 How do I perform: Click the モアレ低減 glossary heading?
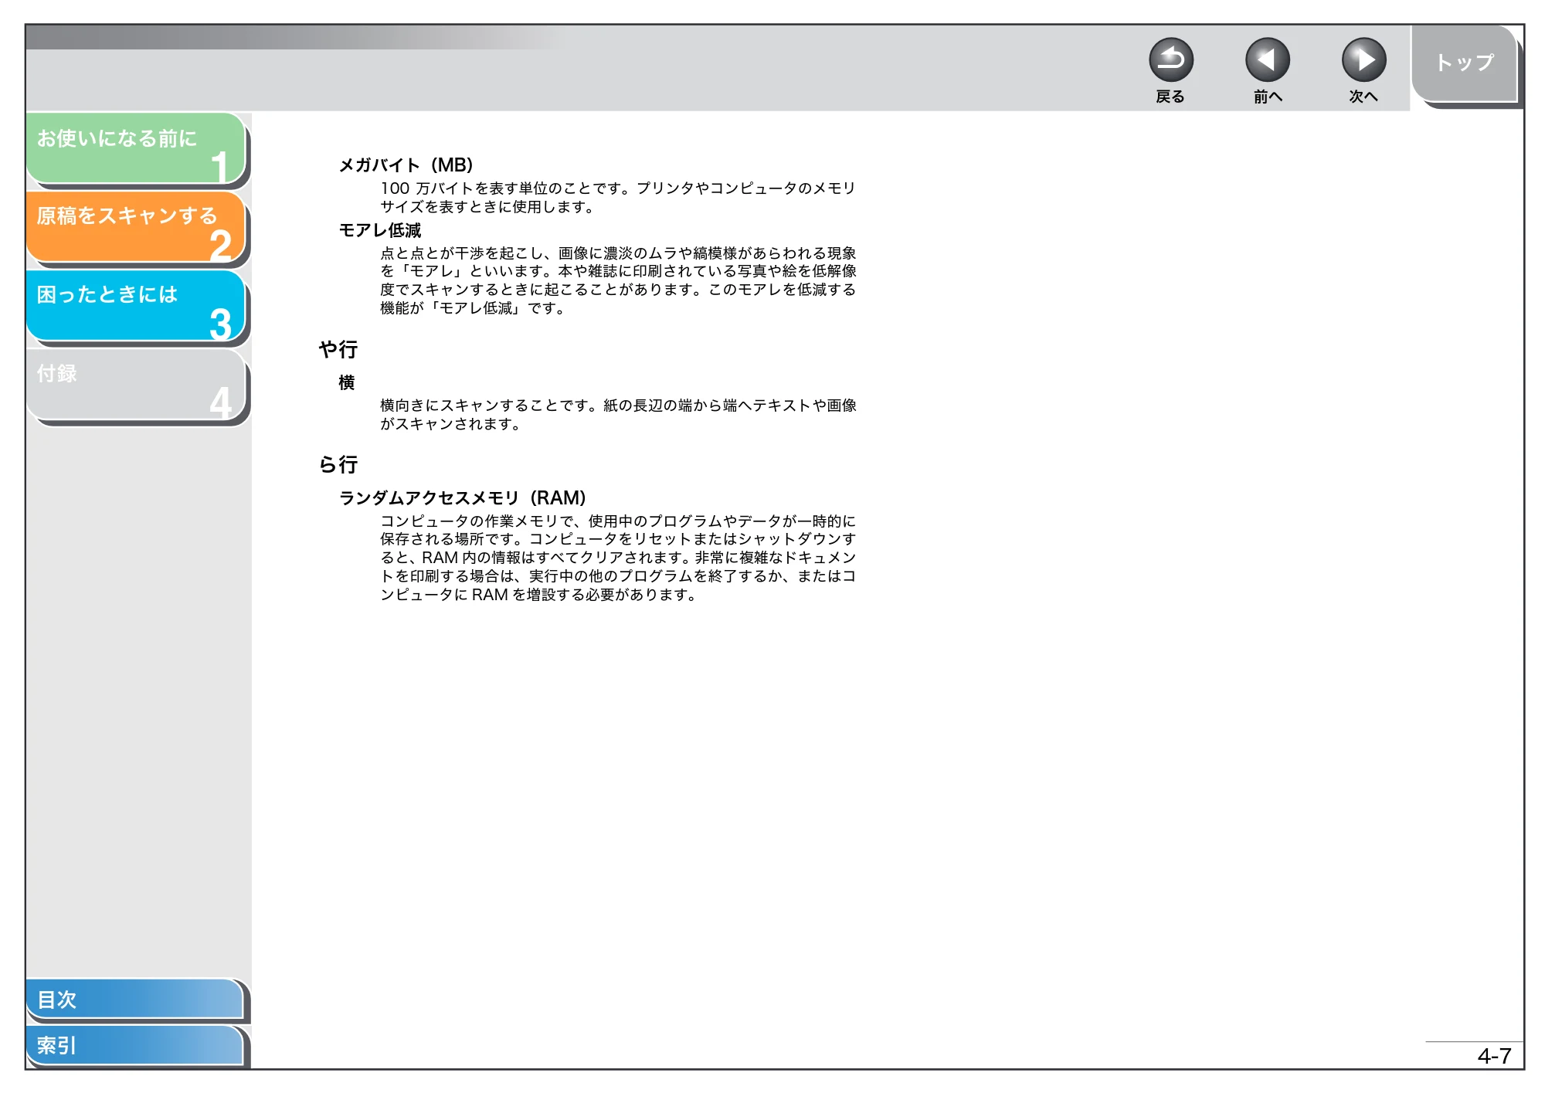click(x=380, y=230)
